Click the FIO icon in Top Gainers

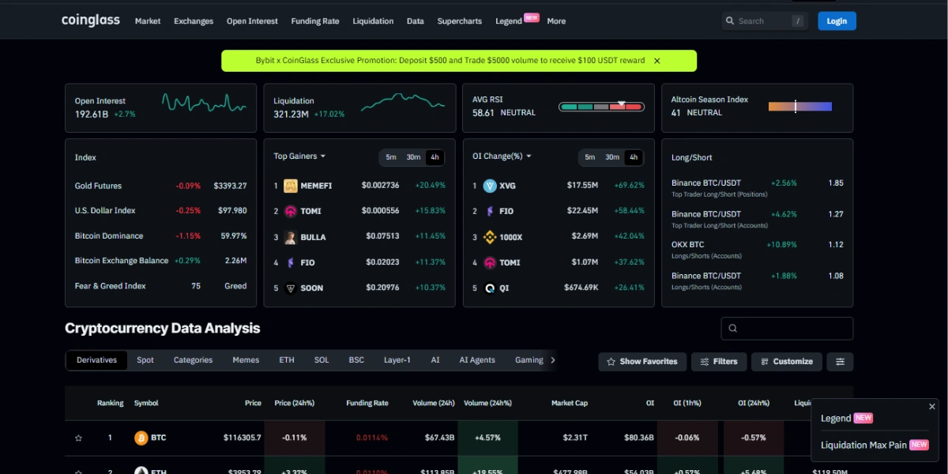click(291, 262)
